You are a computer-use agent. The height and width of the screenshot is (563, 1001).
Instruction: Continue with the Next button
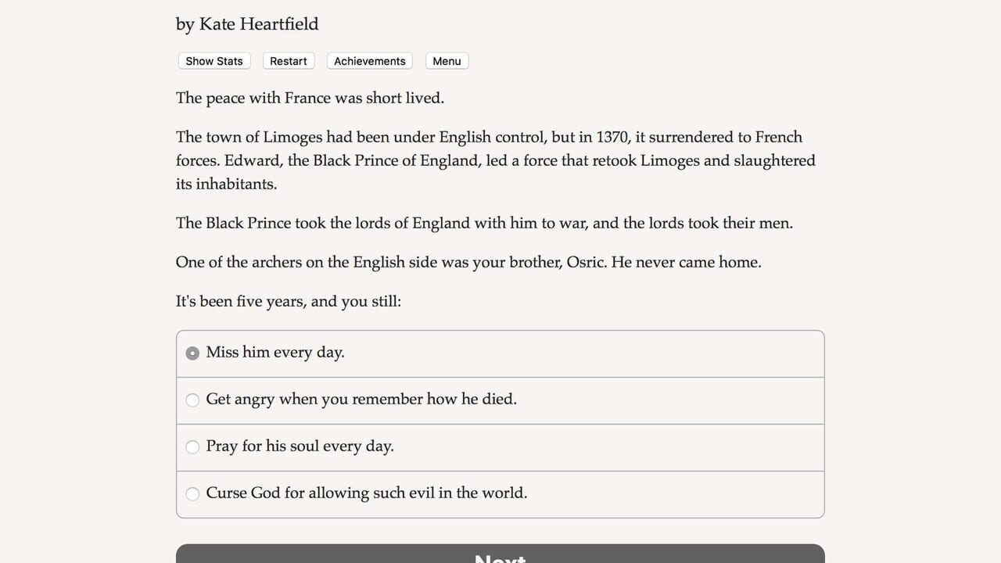point(500,554)
